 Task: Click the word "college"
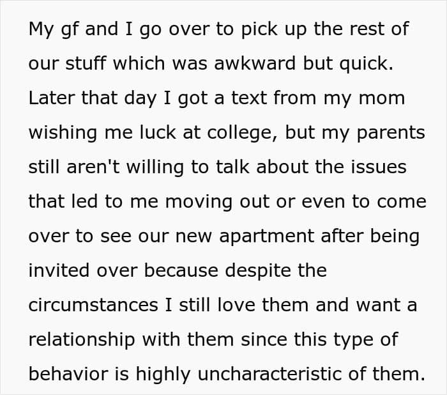tap(242, 133)
